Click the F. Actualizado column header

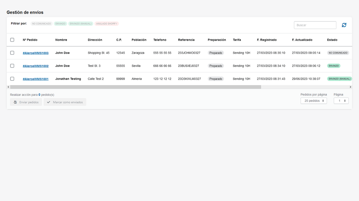(302, 40)
